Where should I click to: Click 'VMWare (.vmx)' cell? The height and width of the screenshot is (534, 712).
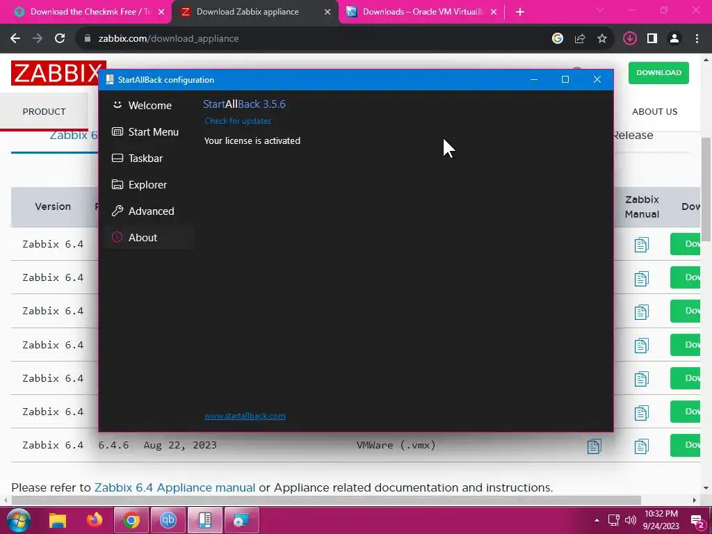(x=396, y=446)
